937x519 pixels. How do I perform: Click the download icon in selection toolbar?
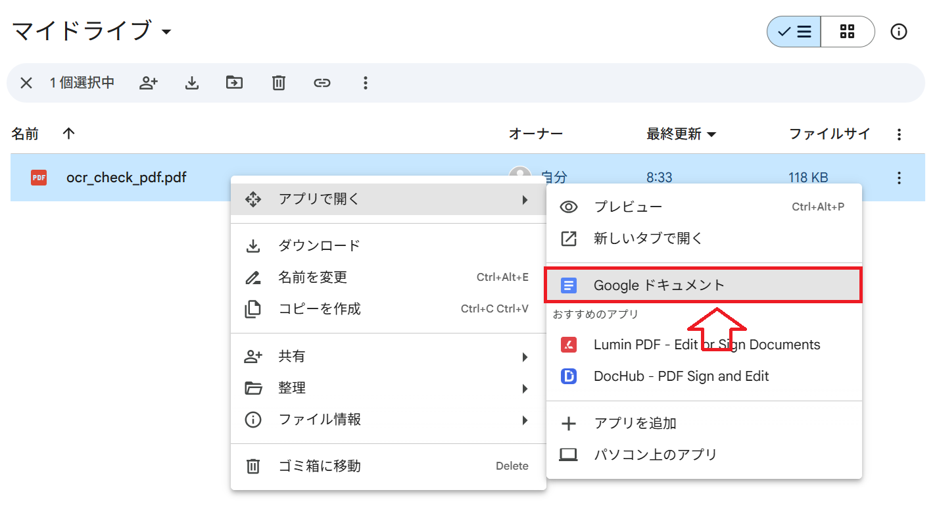point(191,83)
